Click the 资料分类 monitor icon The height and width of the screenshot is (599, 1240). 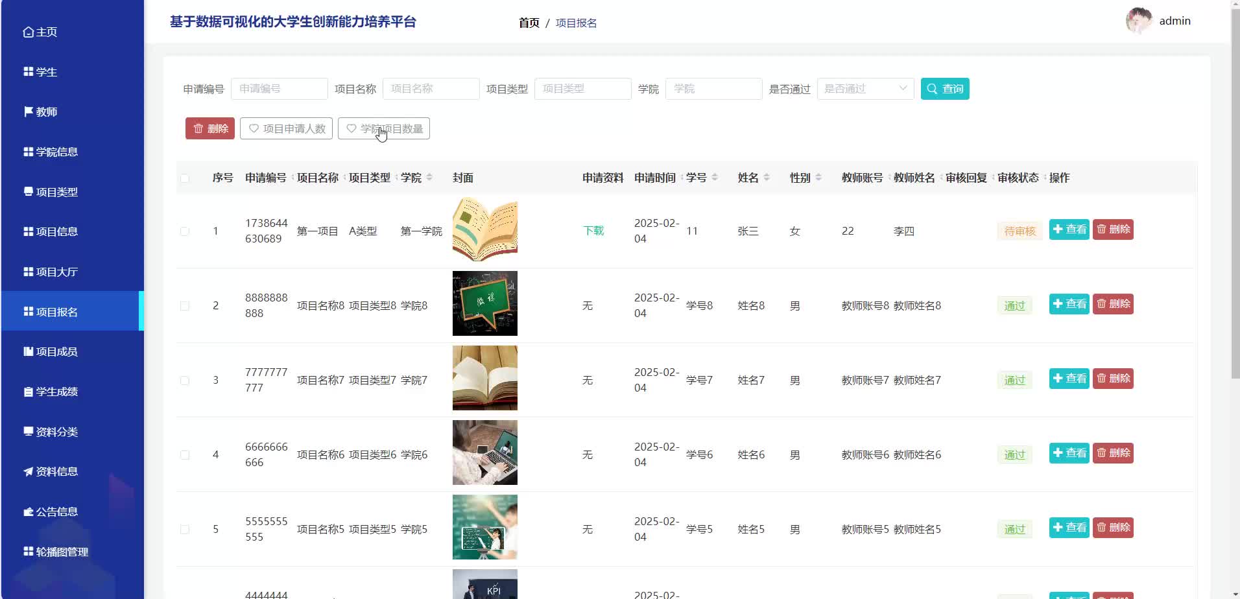pyautogui.click(x=29, y=432)
